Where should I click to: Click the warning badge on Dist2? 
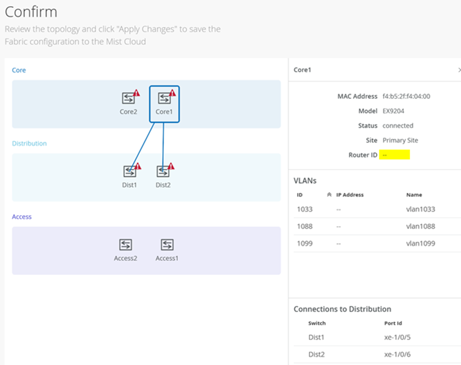coord(171,166)
